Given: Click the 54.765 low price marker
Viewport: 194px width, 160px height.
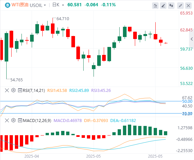Looking at the screenshot, I should [x=17, y=80].
